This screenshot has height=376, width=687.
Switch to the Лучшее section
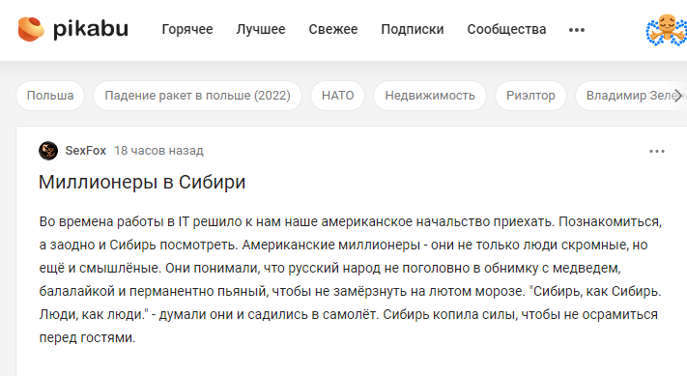coord(261,29)
